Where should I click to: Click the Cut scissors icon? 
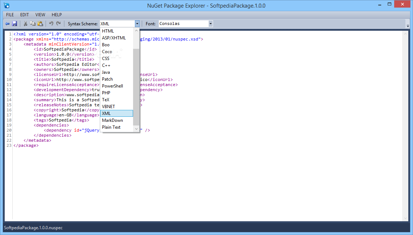point(26,24)
